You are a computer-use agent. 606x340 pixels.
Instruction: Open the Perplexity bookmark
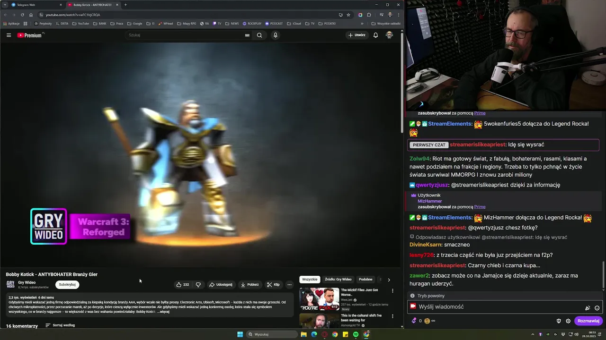[43, 23]
